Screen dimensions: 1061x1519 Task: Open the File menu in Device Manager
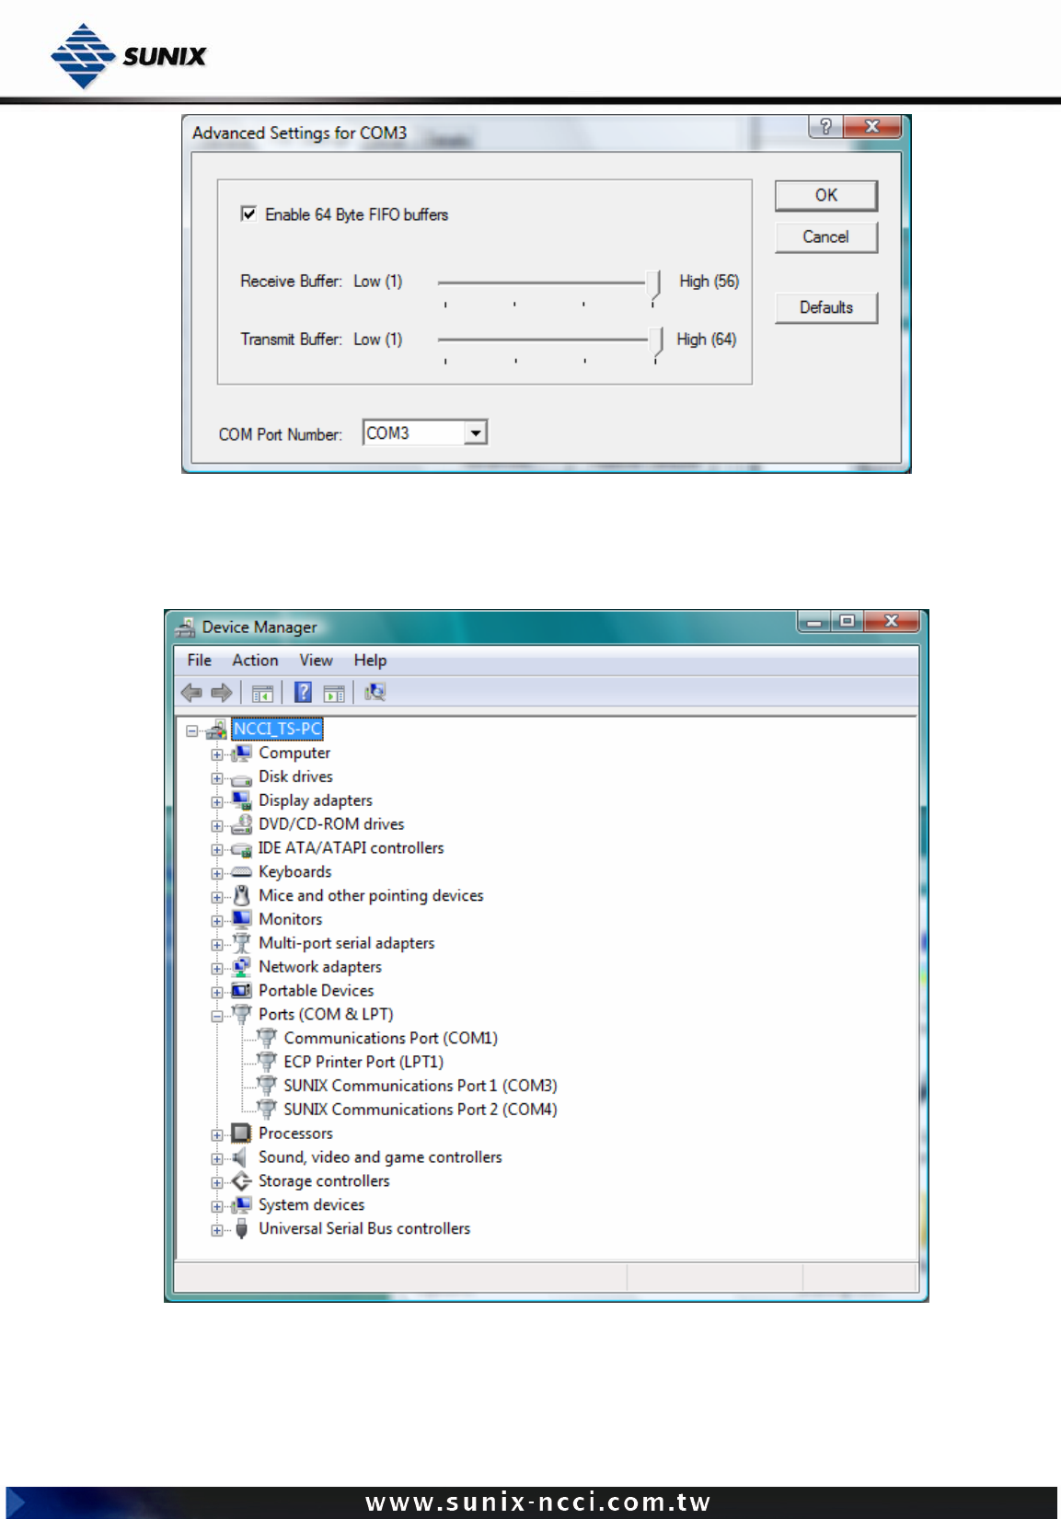(x=199, y=661)
